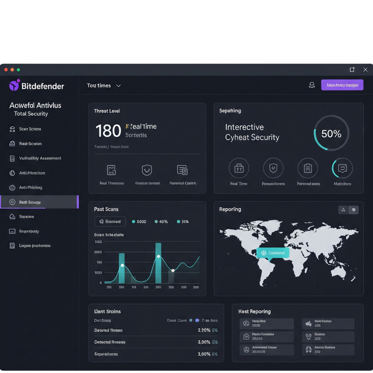Toggle the triangle warning icon in Reporting header
This screenshot has height=373, width=373.
tap(343, 210)
